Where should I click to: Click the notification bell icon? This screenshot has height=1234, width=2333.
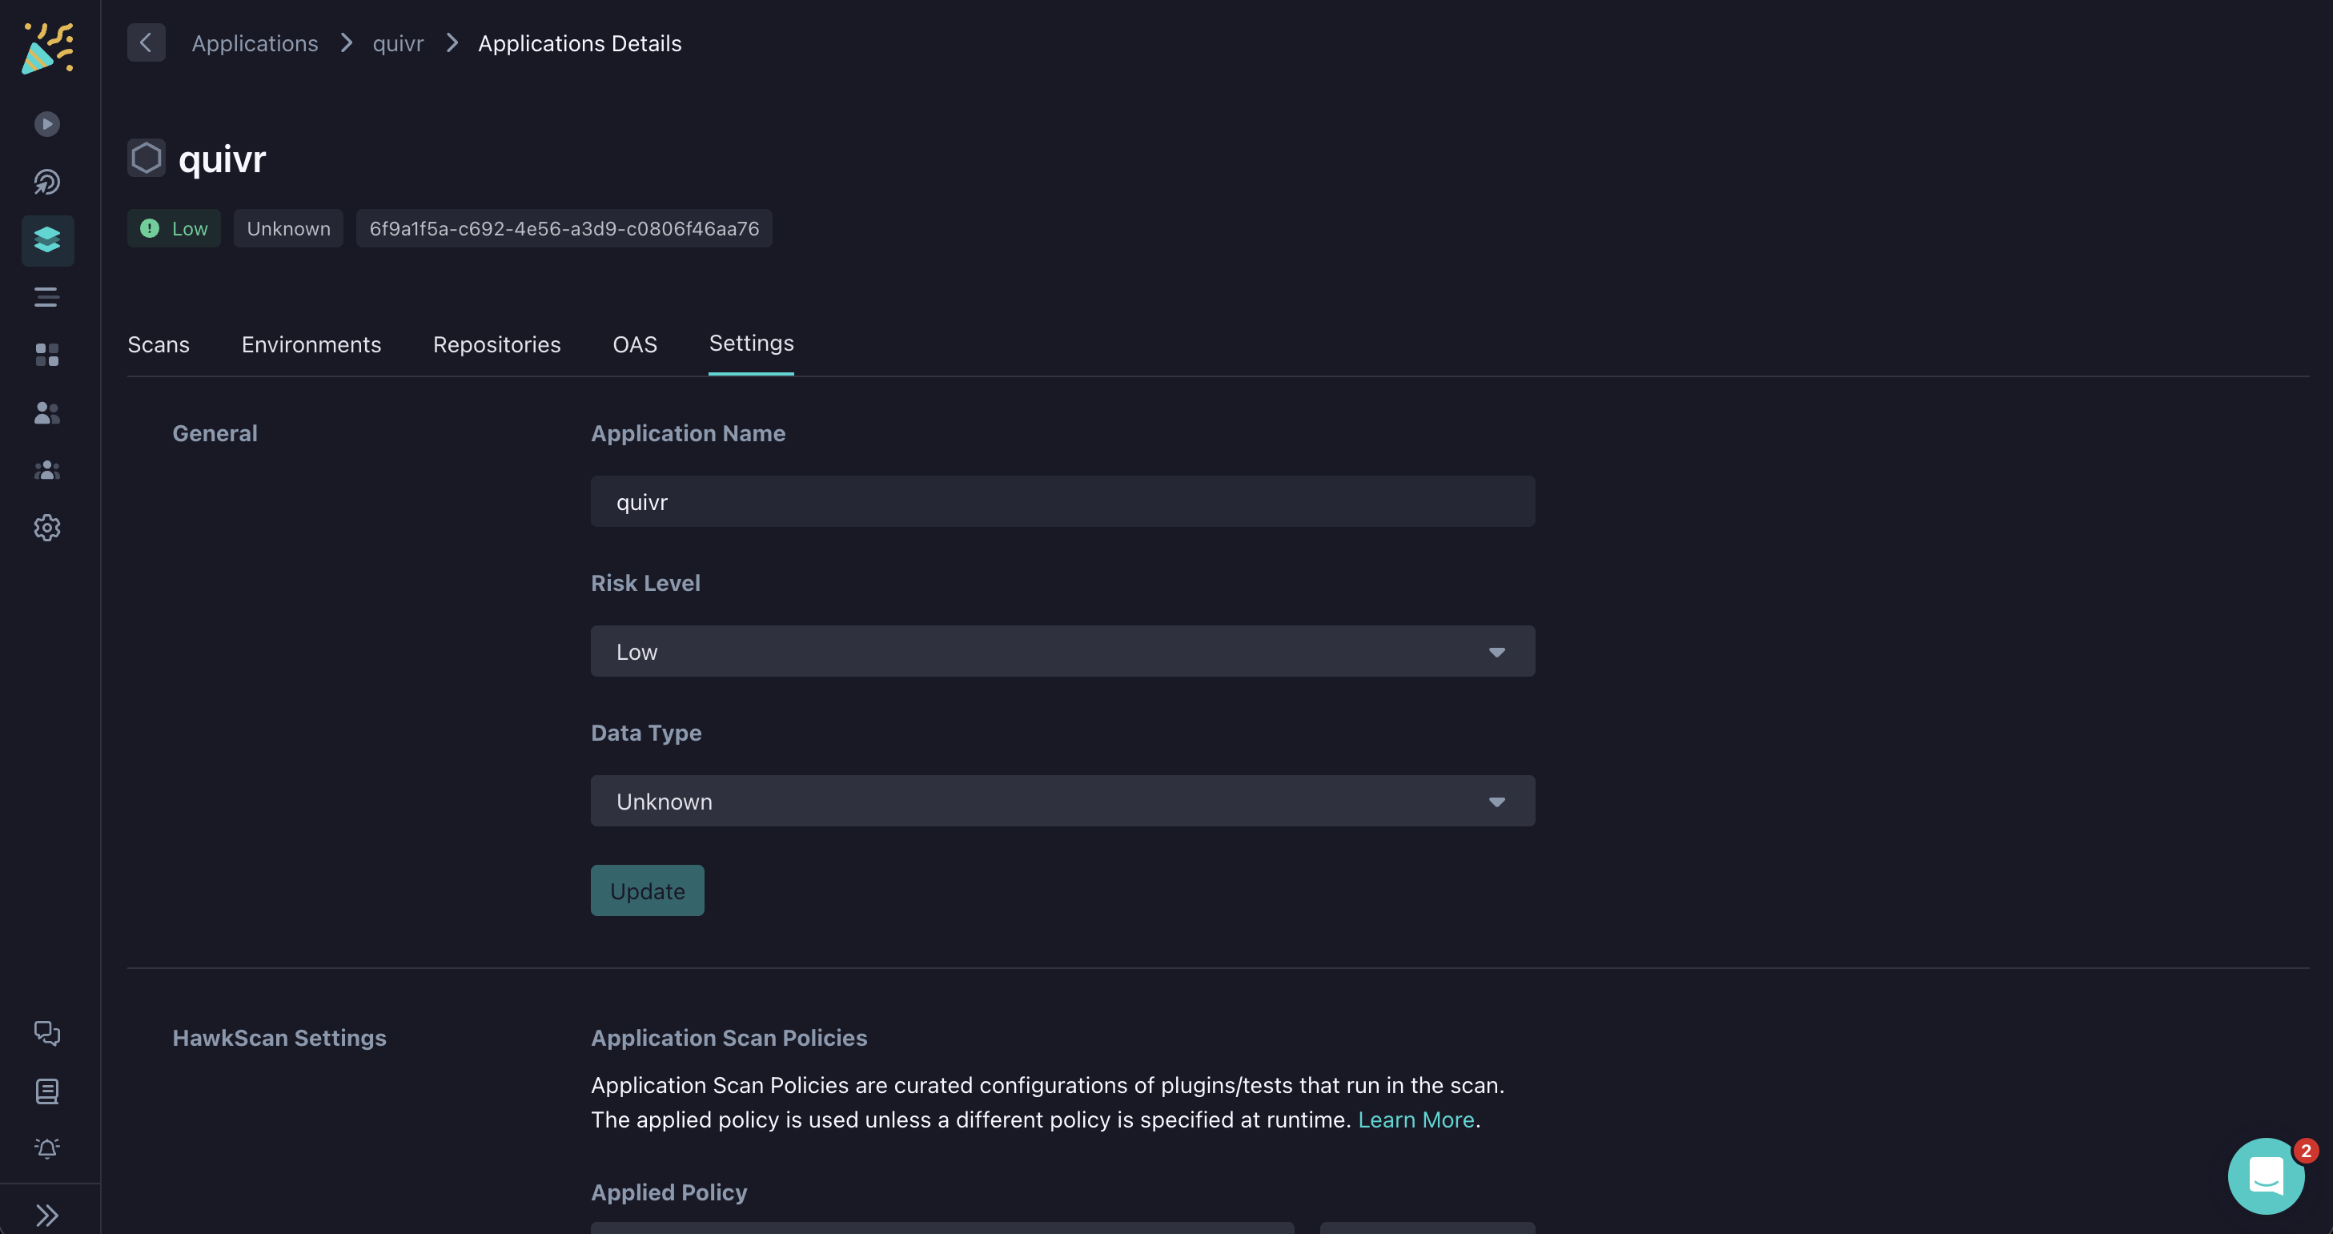click(x=46, y=1149)
